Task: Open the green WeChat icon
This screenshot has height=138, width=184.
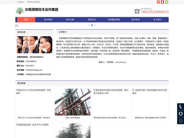Action: click(167, 2)
